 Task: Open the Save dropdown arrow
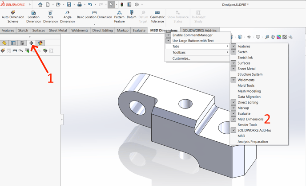pos(74,4)
